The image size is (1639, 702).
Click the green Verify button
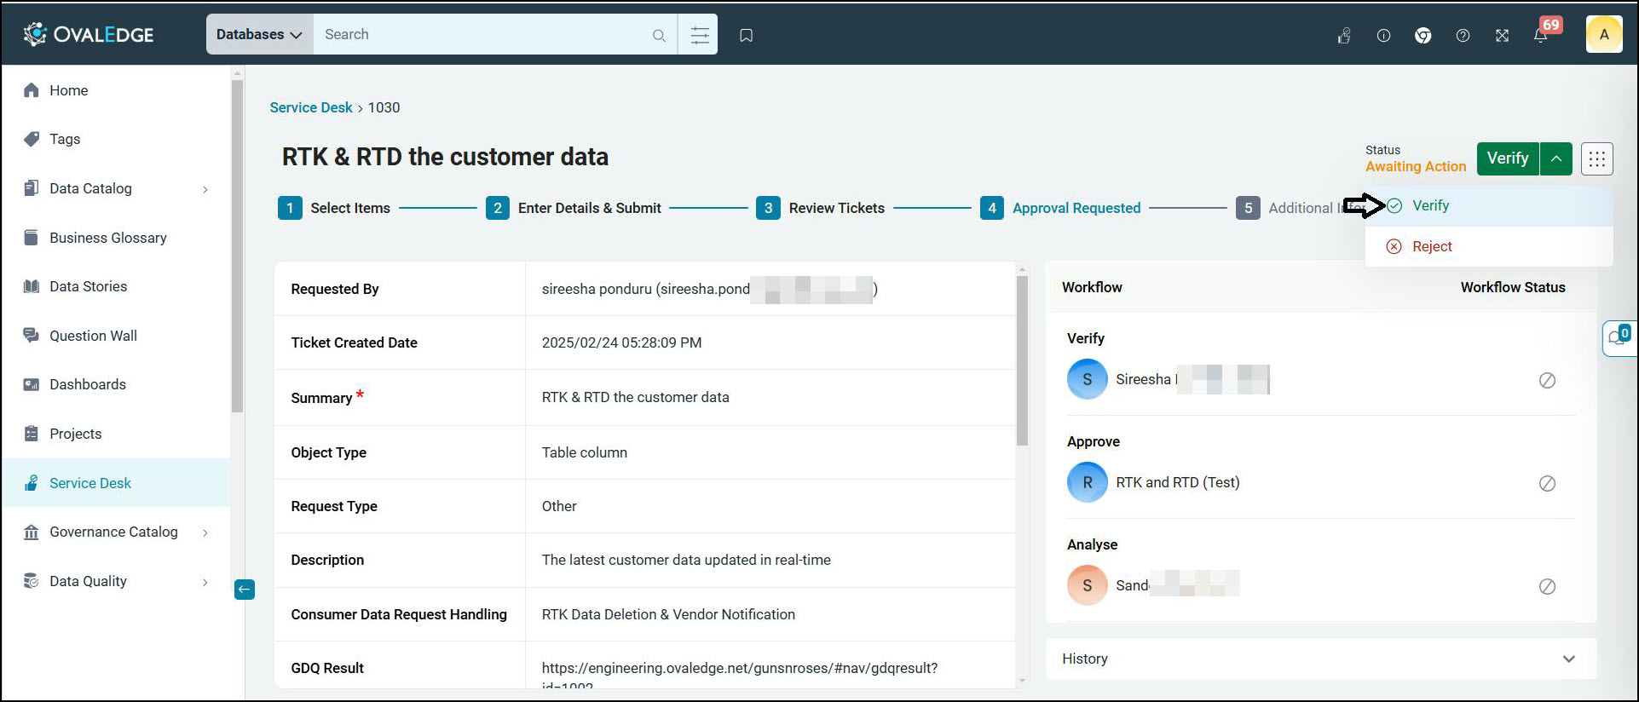1507,158
